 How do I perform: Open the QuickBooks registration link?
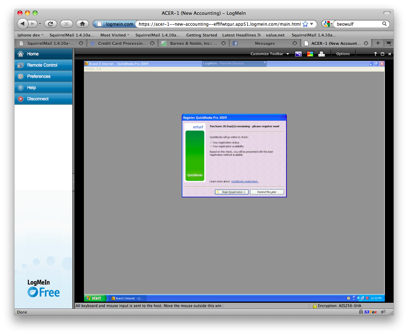pyautogui.click(x=245, y=181)
